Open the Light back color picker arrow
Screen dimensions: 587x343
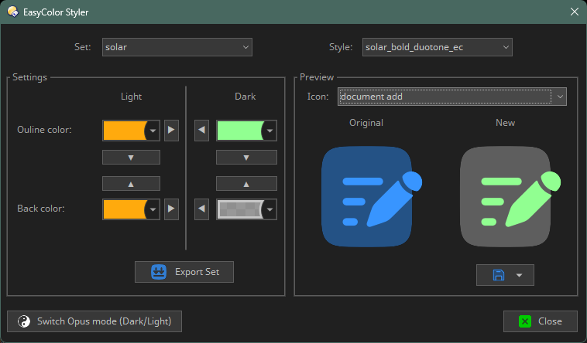coord(153,209)
